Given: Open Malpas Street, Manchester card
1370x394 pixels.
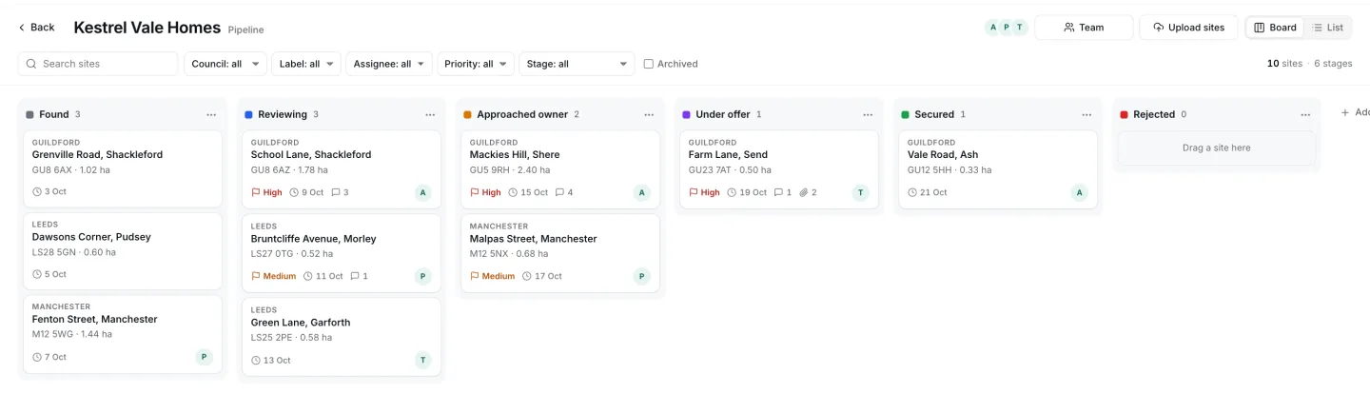Looking at the screenshot, I should (x=560, y=253).
